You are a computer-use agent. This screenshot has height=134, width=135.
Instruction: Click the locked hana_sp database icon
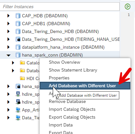coord(18,86)
